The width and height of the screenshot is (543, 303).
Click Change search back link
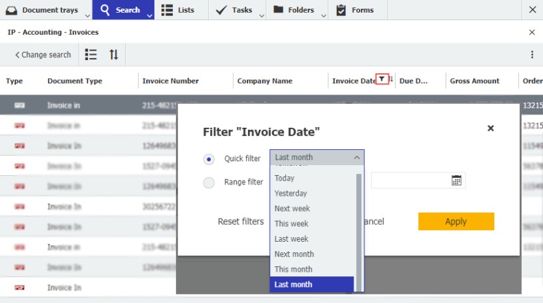pyautogui.click(x=43, y=55)
